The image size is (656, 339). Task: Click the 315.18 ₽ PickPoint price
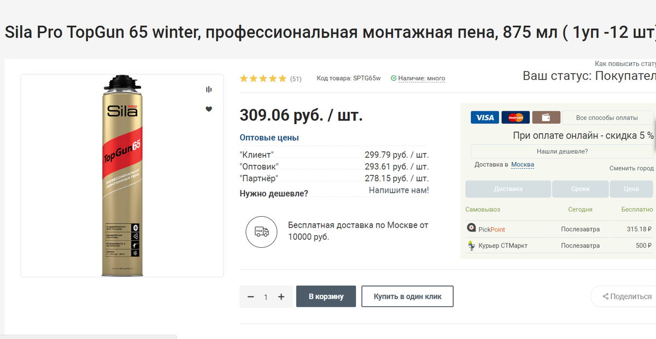point(640,229)
